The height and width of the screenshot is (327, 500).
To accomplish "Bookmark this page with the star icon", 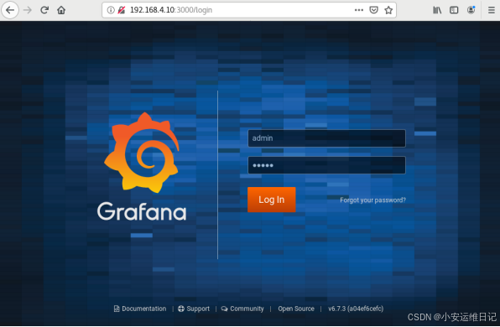I will 388,10.
